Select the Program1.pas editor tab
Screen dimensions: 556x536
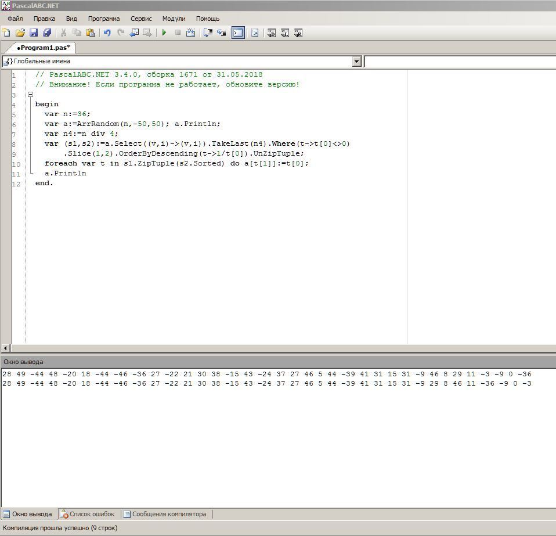[44, 48]
